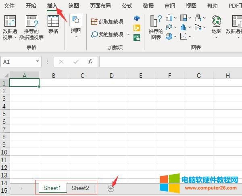Click the Visio Data Visualizer add-in icon
Viewport: 242px width, 196px height.
137,19
